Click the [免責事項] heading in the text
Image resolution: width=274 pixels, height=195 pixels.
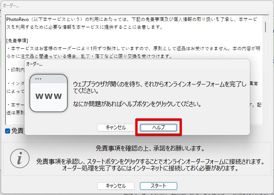pos(17,40)
